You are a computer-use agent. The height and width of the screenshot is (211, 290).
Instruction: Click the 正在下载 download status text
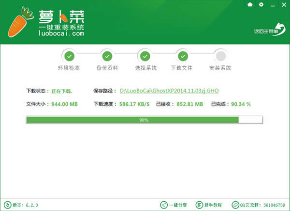tap(61, 90)
